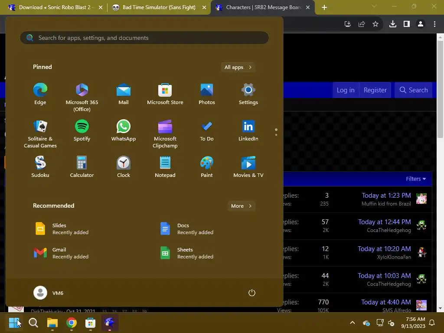This screenshot has height=333, width=444.
Task: Click the Share page icon in Chrome
Action: click(362, 24)
